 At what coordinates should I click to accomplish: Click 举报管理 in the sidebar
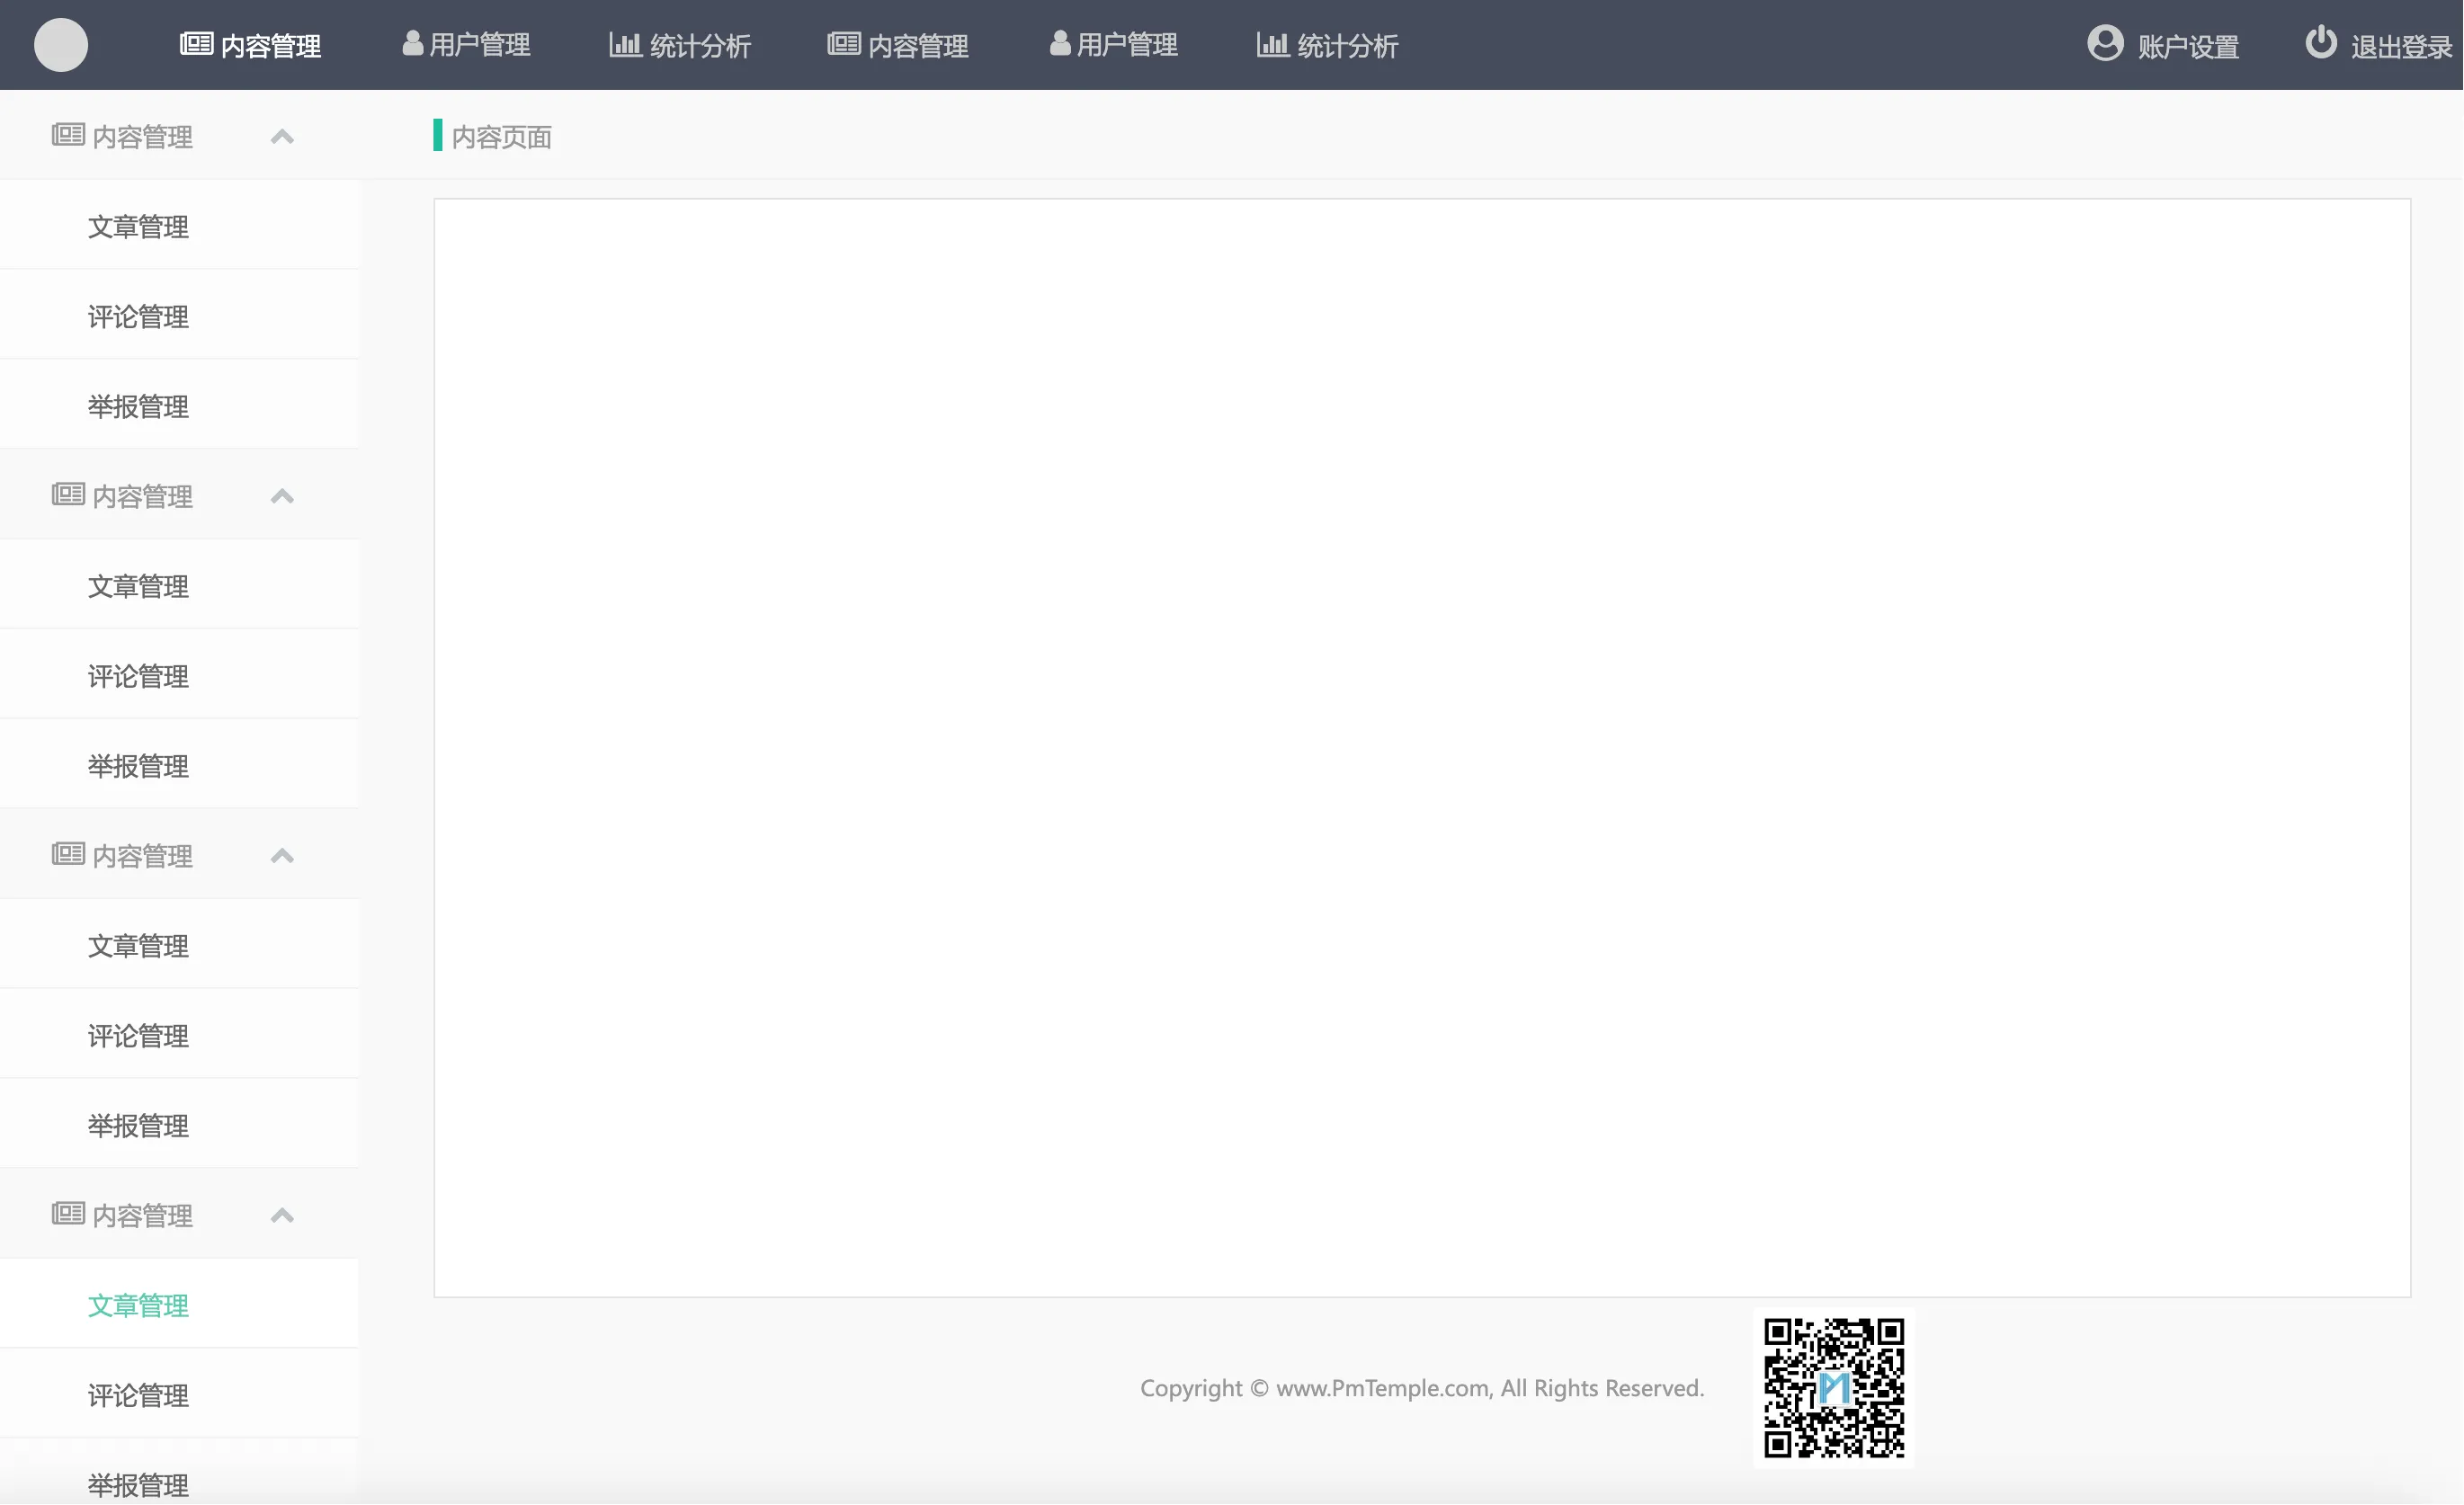click(x=138, y=406)
